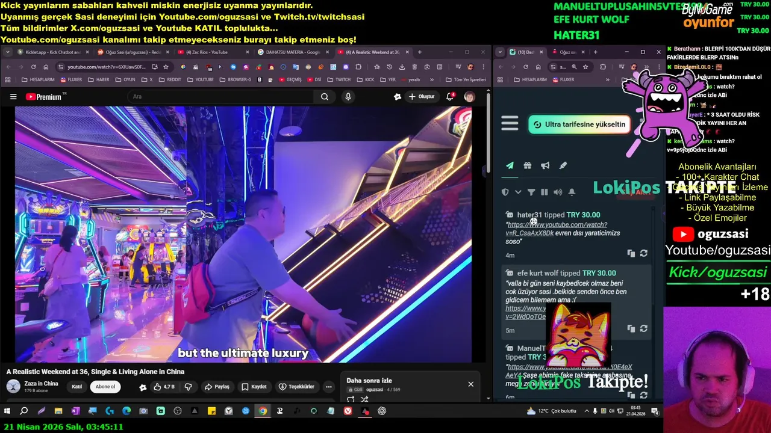Open the ChatGPT icon on the taskbar

pos(382,411)
